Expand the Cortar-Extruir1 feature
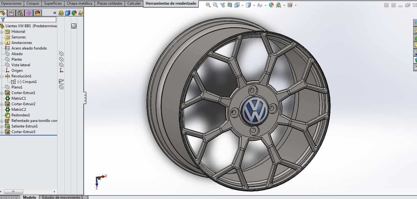 pyautogui.click(x=2, y=93)
